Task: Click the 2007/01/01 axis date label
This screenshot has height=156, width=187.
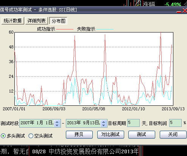Action: (14, 109)
